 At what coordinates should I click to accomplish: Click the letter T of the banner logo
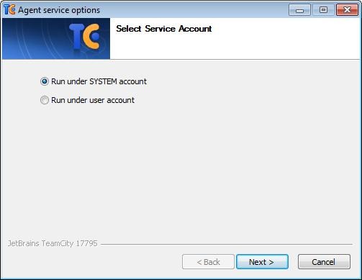point(76,37)
